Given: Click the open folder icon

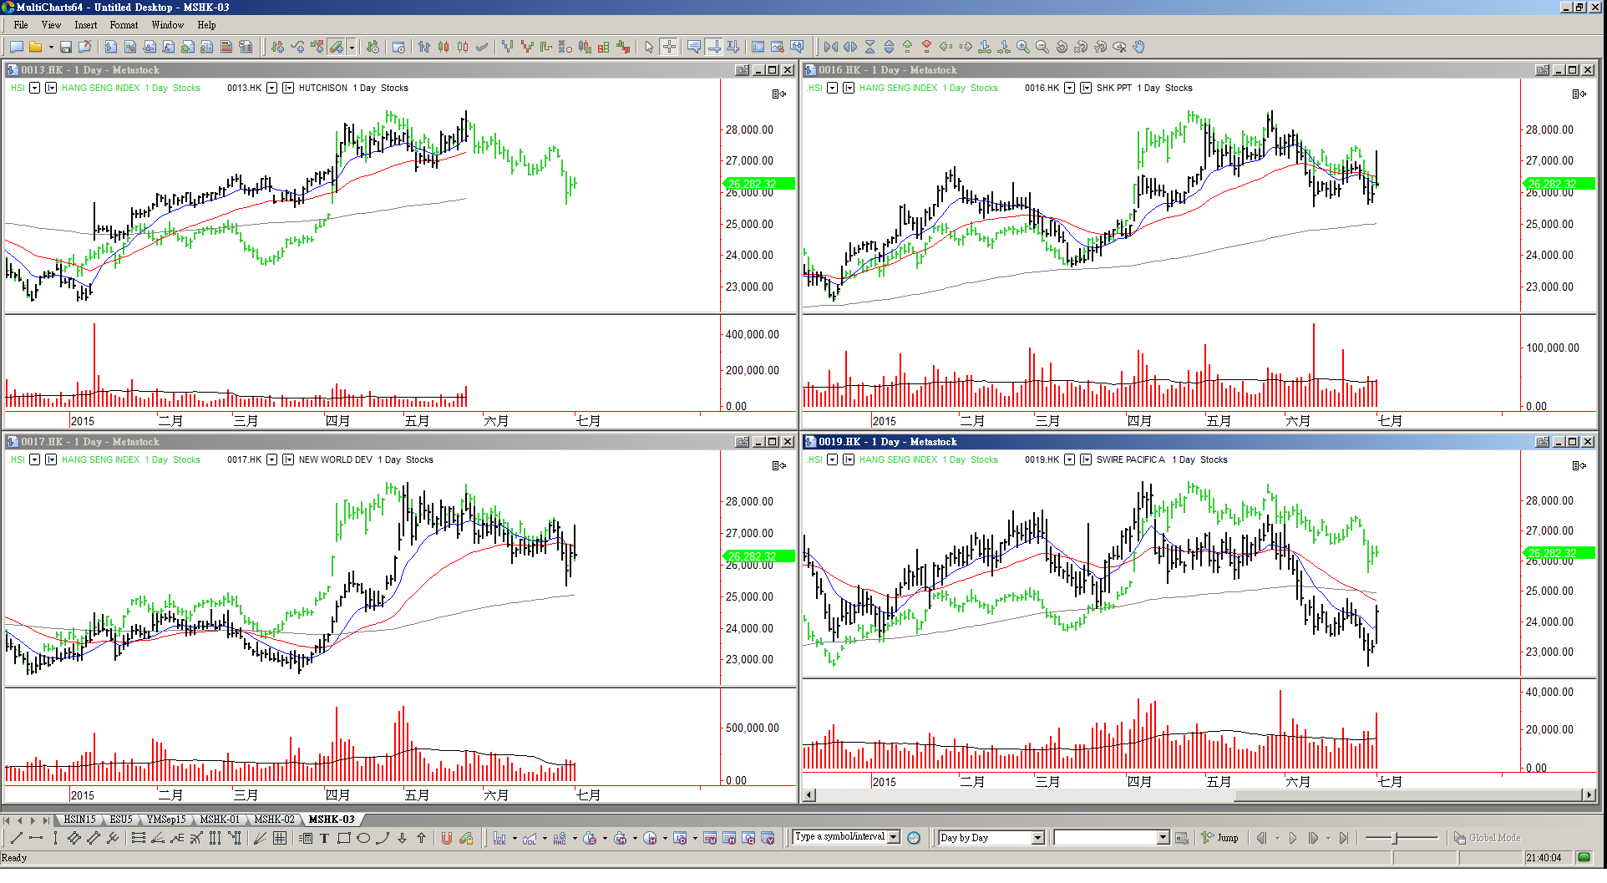Looking at the screenshot, I should [x=35, y=48].
